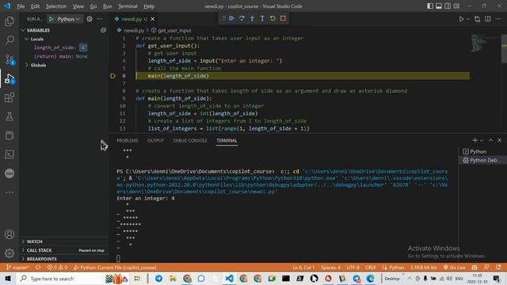This screenshot has height=285, width=507.
Task: Restart the debug session
Action: [x=273, y=18]
